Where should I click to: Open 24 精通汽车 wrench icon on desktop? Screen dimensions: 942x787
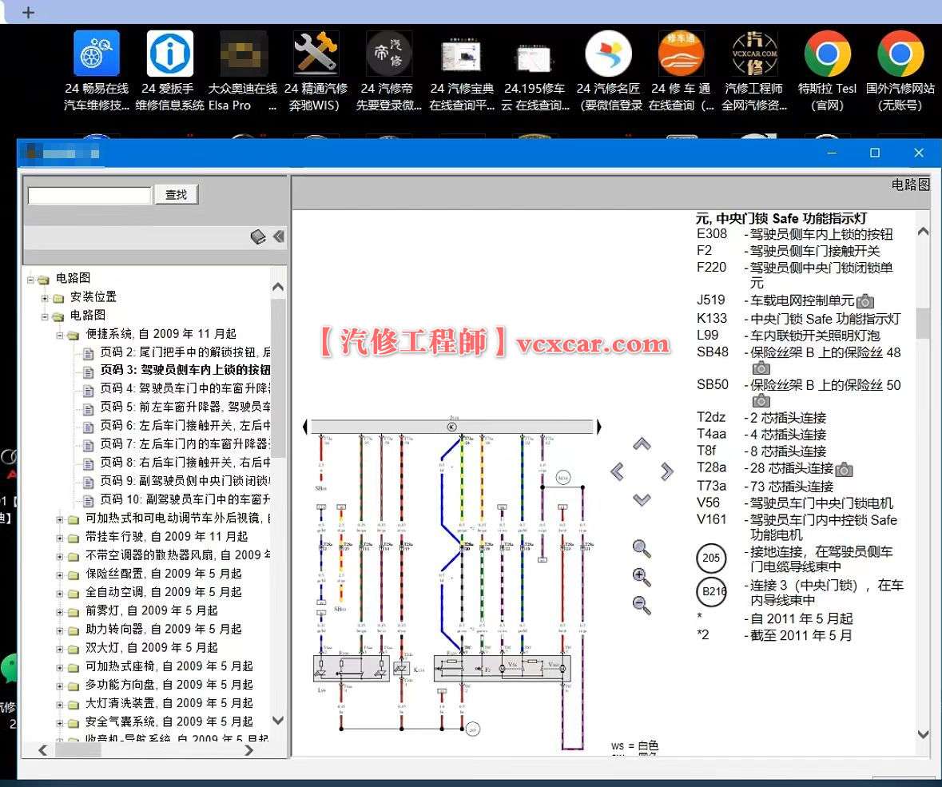coord(316,54)
